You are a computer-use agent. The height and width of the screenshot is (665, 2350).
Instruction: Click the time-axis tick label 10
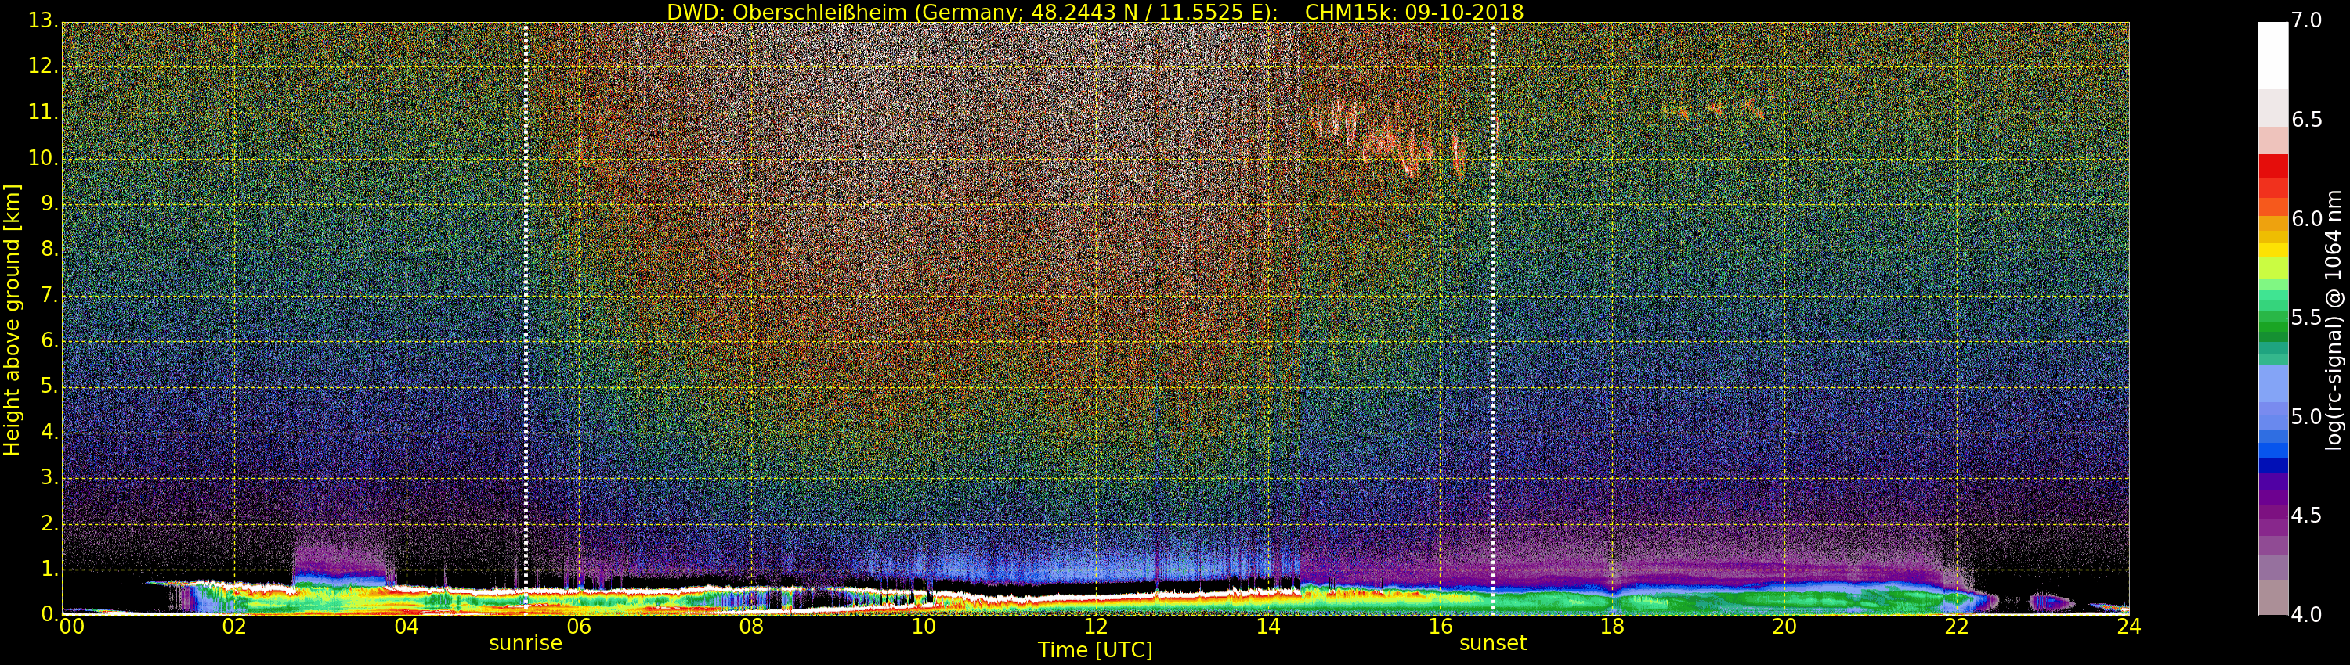(924, 627)
